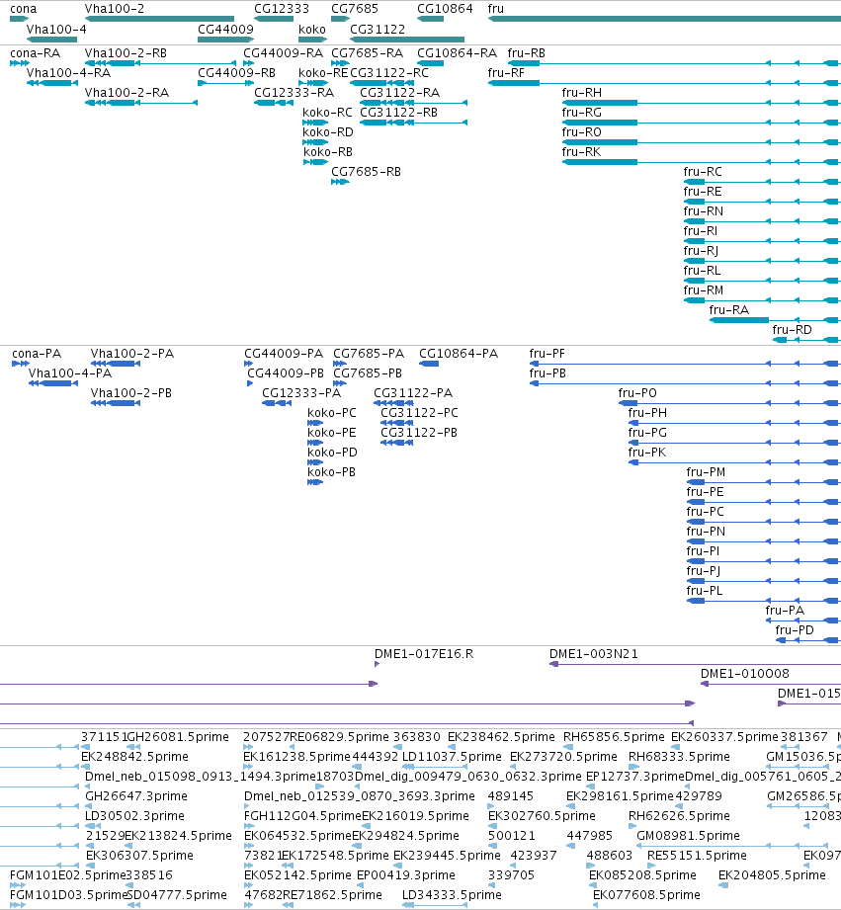841x910 pixels.
Task: Select BAC clone DME1-003N21
Action: click(x=594, y=654)
